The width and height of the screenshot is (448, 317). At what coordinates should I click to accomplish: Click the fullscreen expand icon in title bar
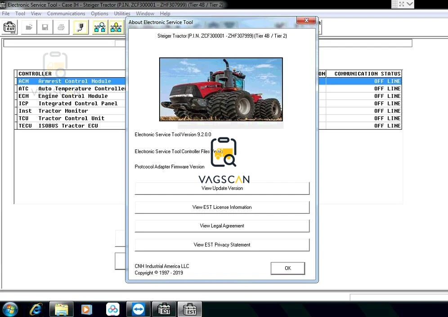click(402, 4)
